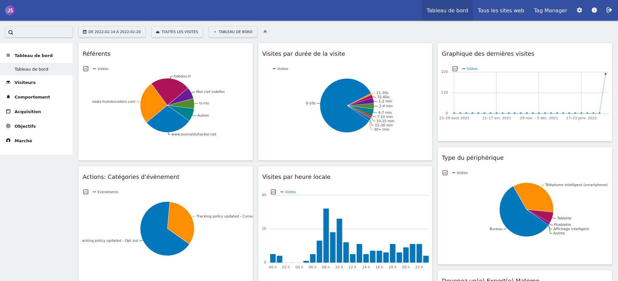Expand the Tableau de bord dropdown button
This screenshot has height=281, width=618.
pos(233,32)
